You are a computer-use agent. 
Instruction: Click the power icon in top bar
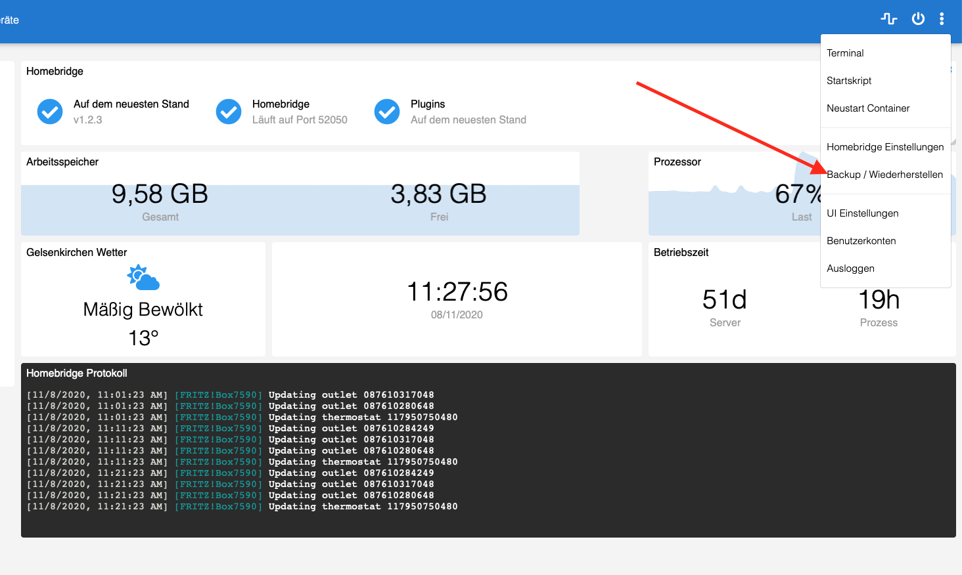918,19
